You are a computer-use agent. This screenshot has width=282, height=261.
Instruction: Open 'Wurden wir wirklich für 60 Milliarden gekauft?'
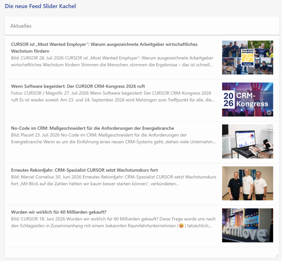pyautogui.click(x=59, y=212)
